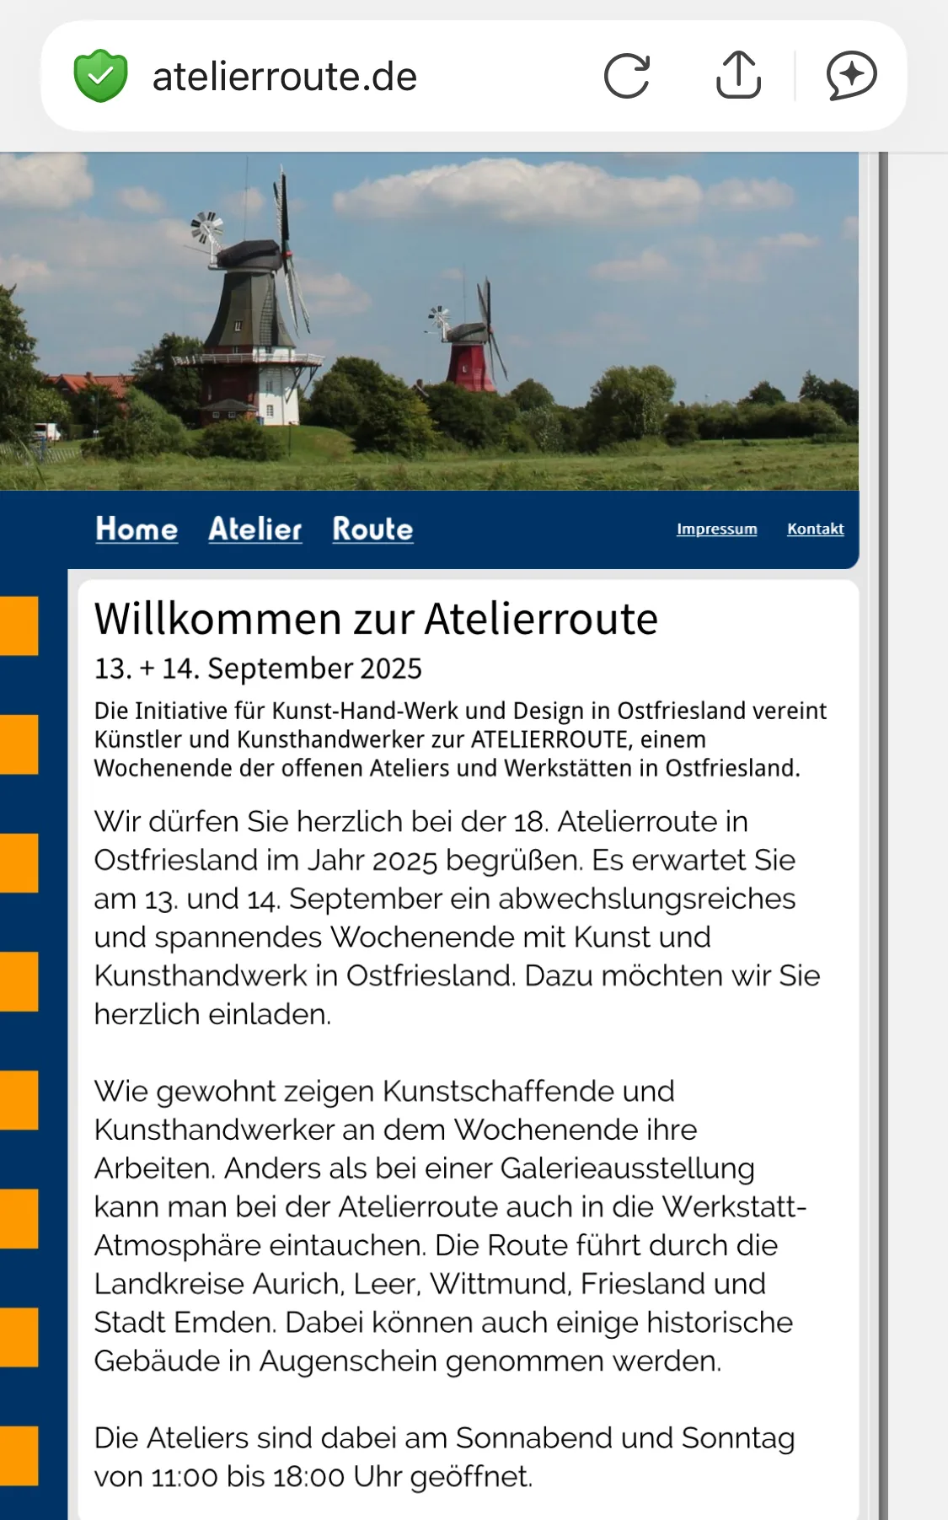
Task: Click the vertical page scrollbar on the right
Action: point(883,835)
